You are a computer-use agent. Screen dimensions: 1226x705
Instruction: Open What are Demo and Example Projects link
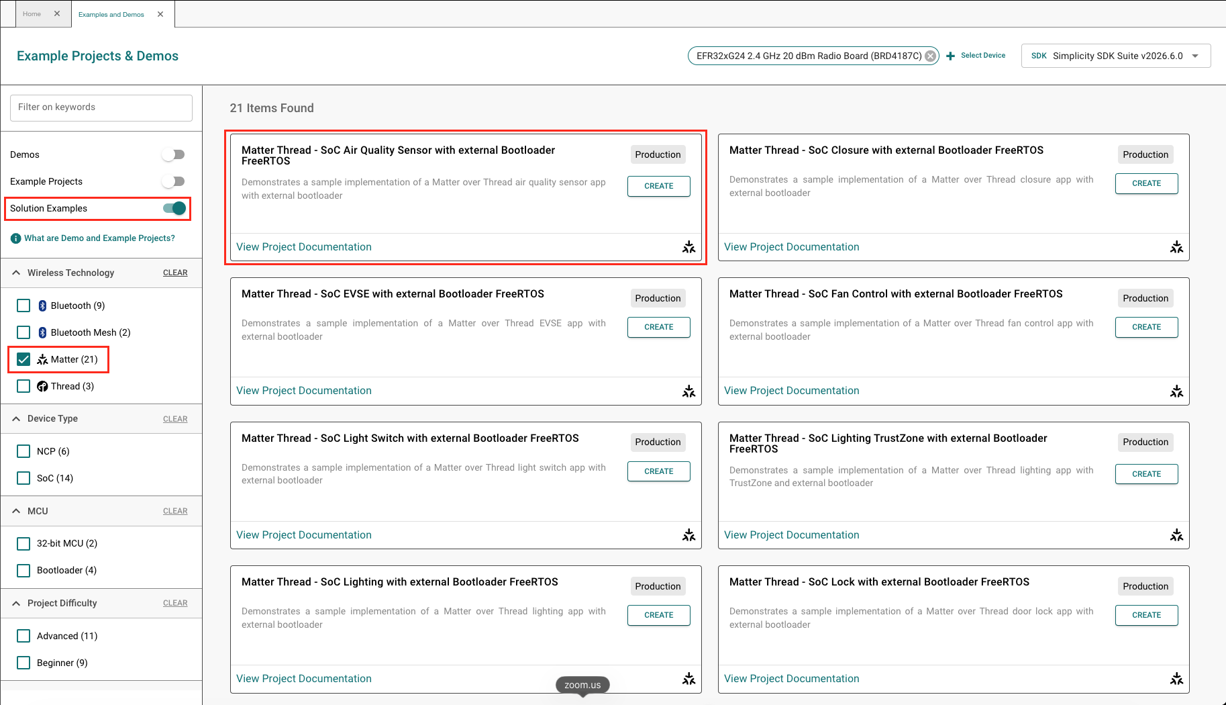tap(99, 238)
